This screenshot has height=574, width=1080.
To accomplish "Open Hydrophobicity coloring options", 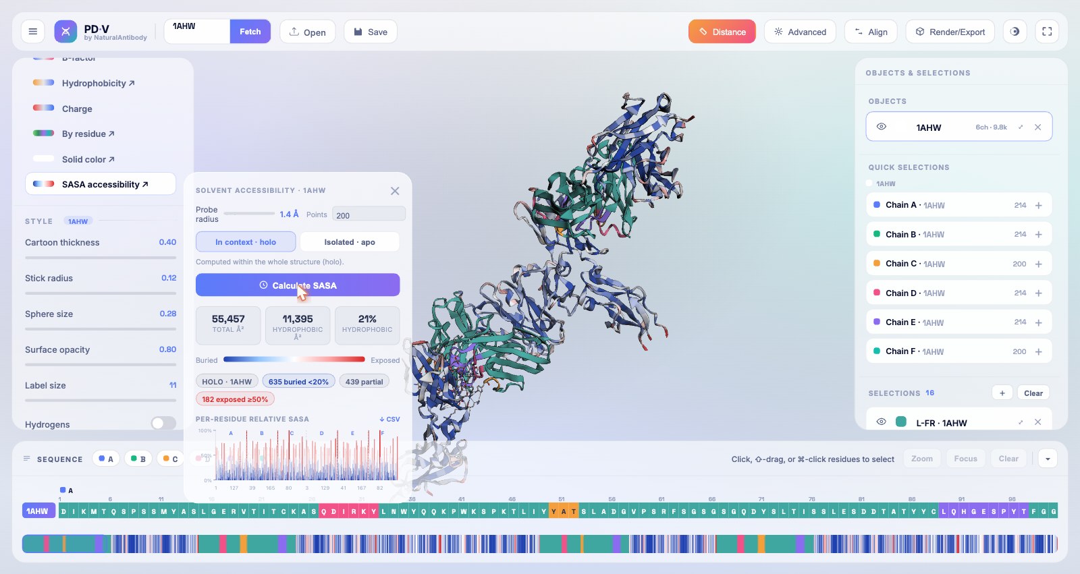I will point(98,83).
